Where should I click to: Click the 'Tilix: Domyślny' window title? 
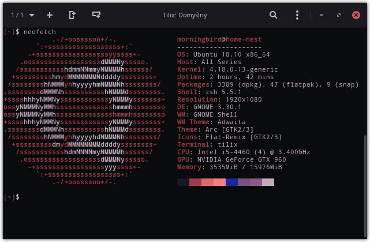(184, 14)
